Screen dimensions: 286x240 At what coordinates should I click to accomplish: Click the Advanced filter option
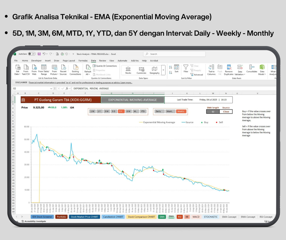[197, 74]
